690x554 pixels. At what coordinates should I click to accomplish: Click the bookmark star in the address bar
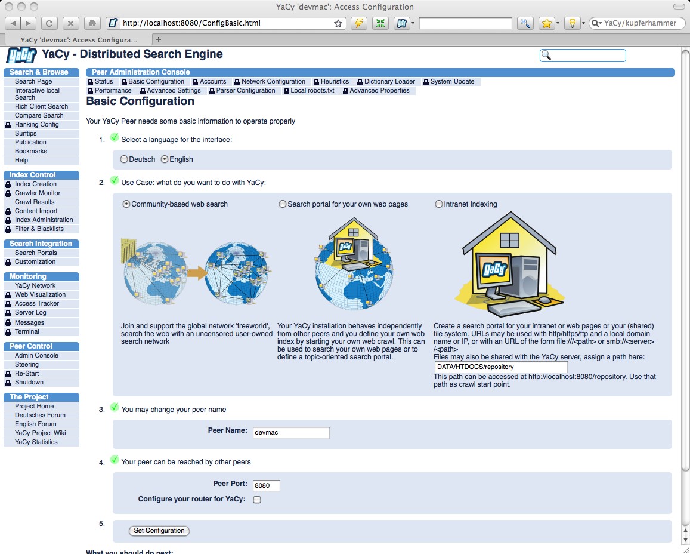[x=338, y=24]
